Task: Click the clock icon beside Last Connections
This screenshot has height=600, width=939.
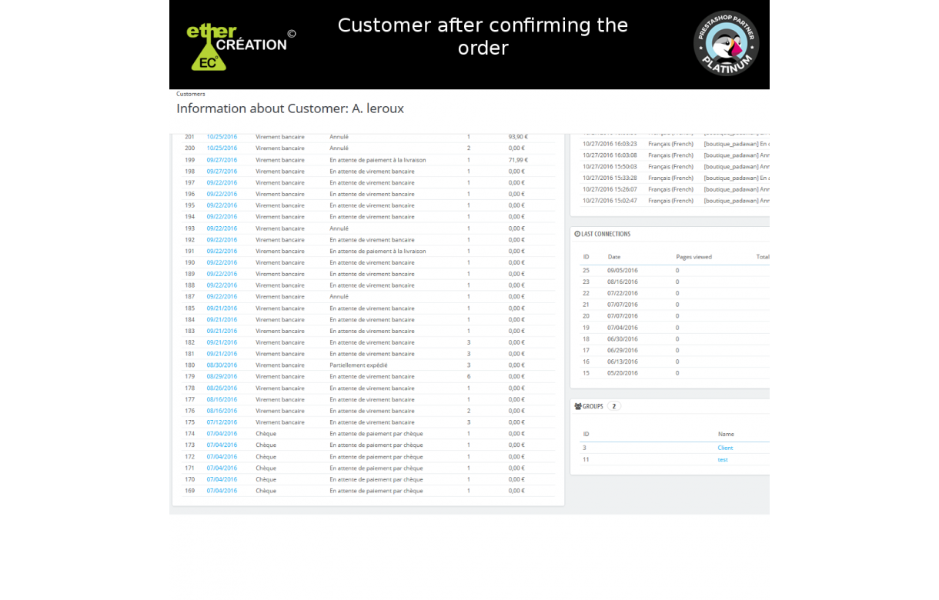Action: click(577, 234)
